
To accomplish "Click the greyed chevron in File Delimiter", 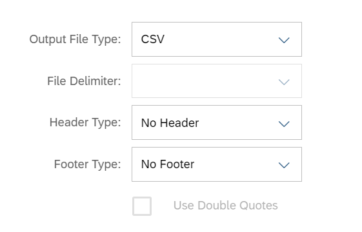I will coord(284,82).
